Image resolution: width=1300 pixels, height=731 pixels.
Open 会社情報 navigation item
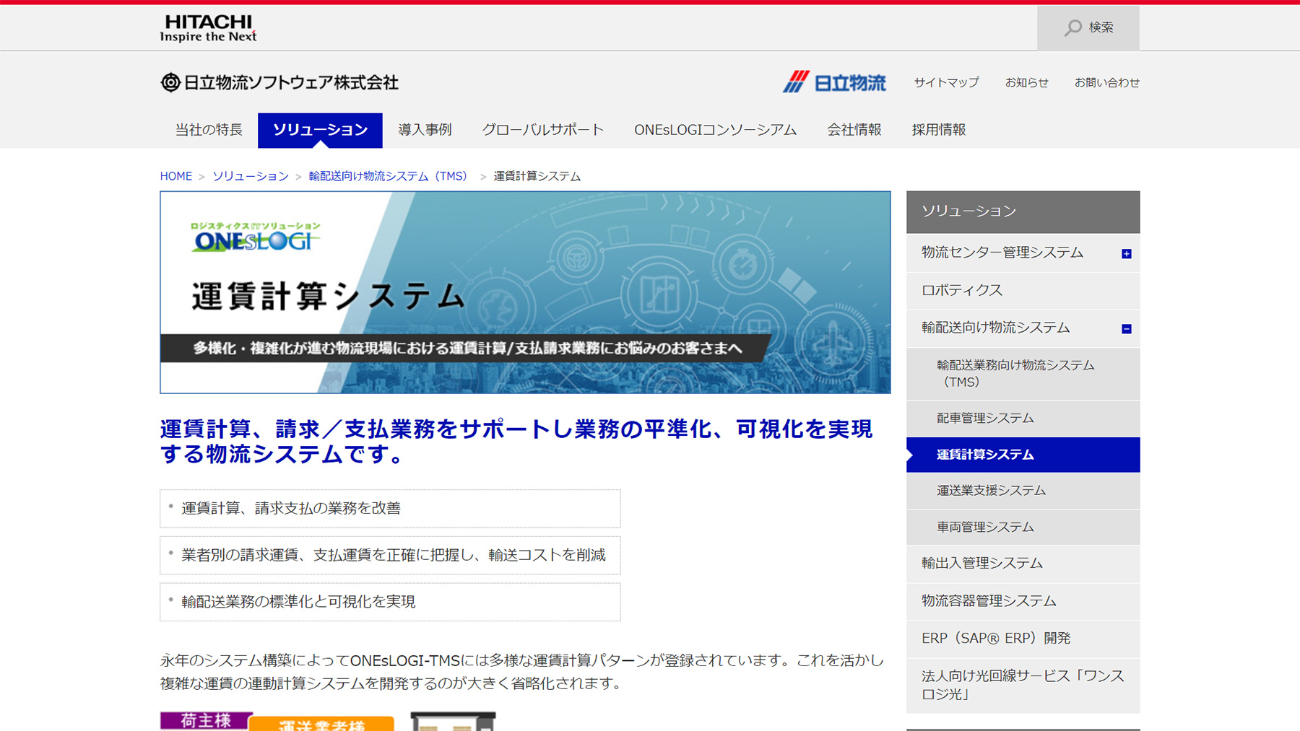point(854,130)
